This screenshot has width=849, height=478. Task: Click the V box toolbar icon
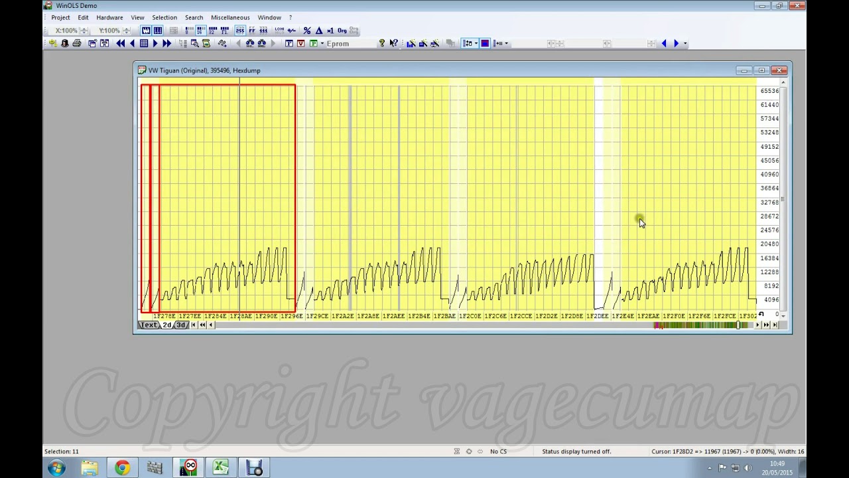pyautogui.click(x=300, y=43)
